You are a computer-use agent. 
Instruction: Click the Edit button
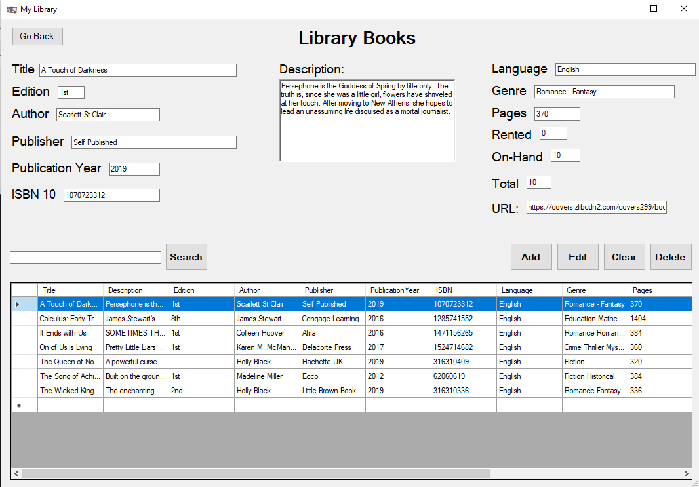578,257
